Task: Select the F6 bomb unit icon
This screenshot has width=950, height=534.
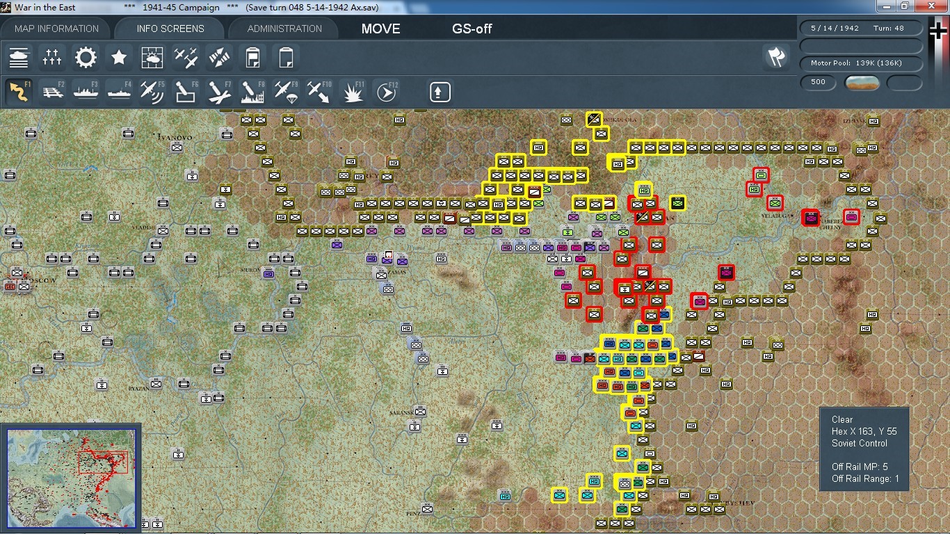Action: click(186, 92)
